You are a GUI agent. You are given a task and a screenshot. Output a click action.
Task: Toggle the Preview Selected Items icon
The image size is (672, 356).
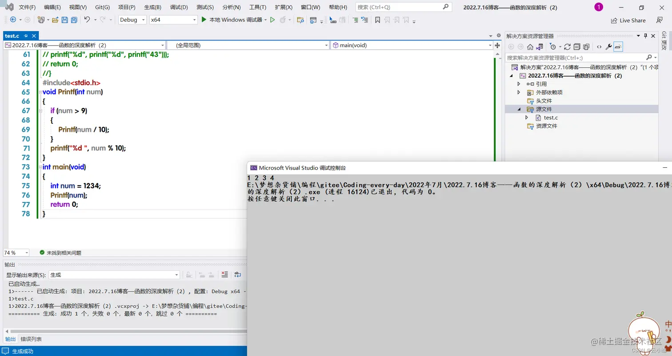(x=619, y=47)
